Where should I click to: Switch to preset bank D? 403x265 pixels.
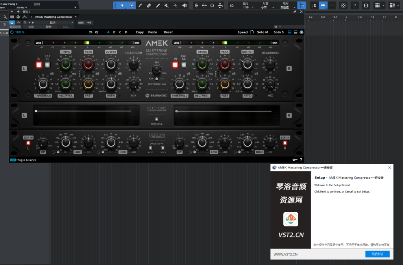pyautogui.click(x=126, y=32)
